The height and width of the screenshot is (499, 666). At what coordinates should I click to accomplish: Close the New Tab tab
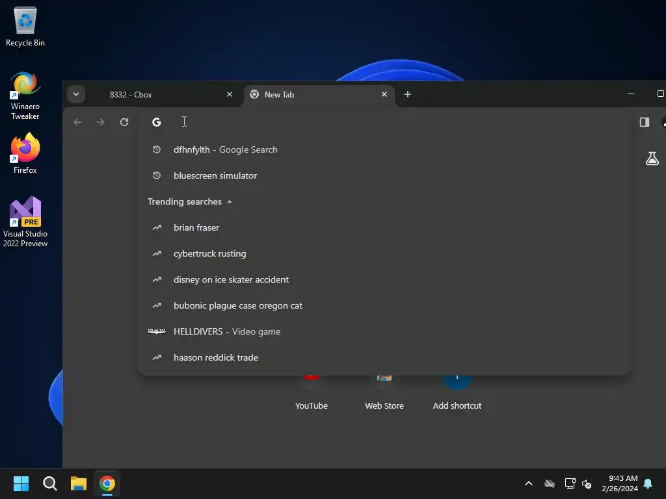click(384, 94)
